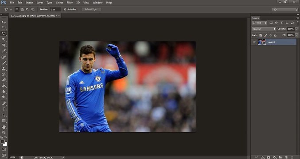
Task: Select the Horizontal Type tool
Action: click(x=4, y=109)
